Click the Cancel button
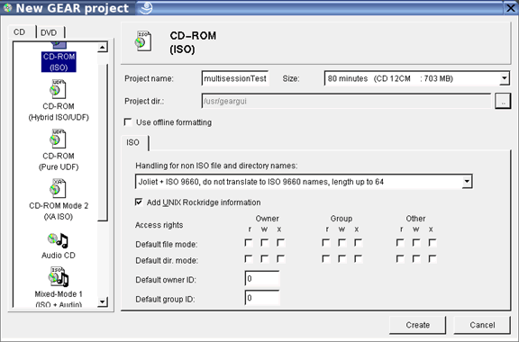Screen dimensions: 519x342 pos(482,325)
